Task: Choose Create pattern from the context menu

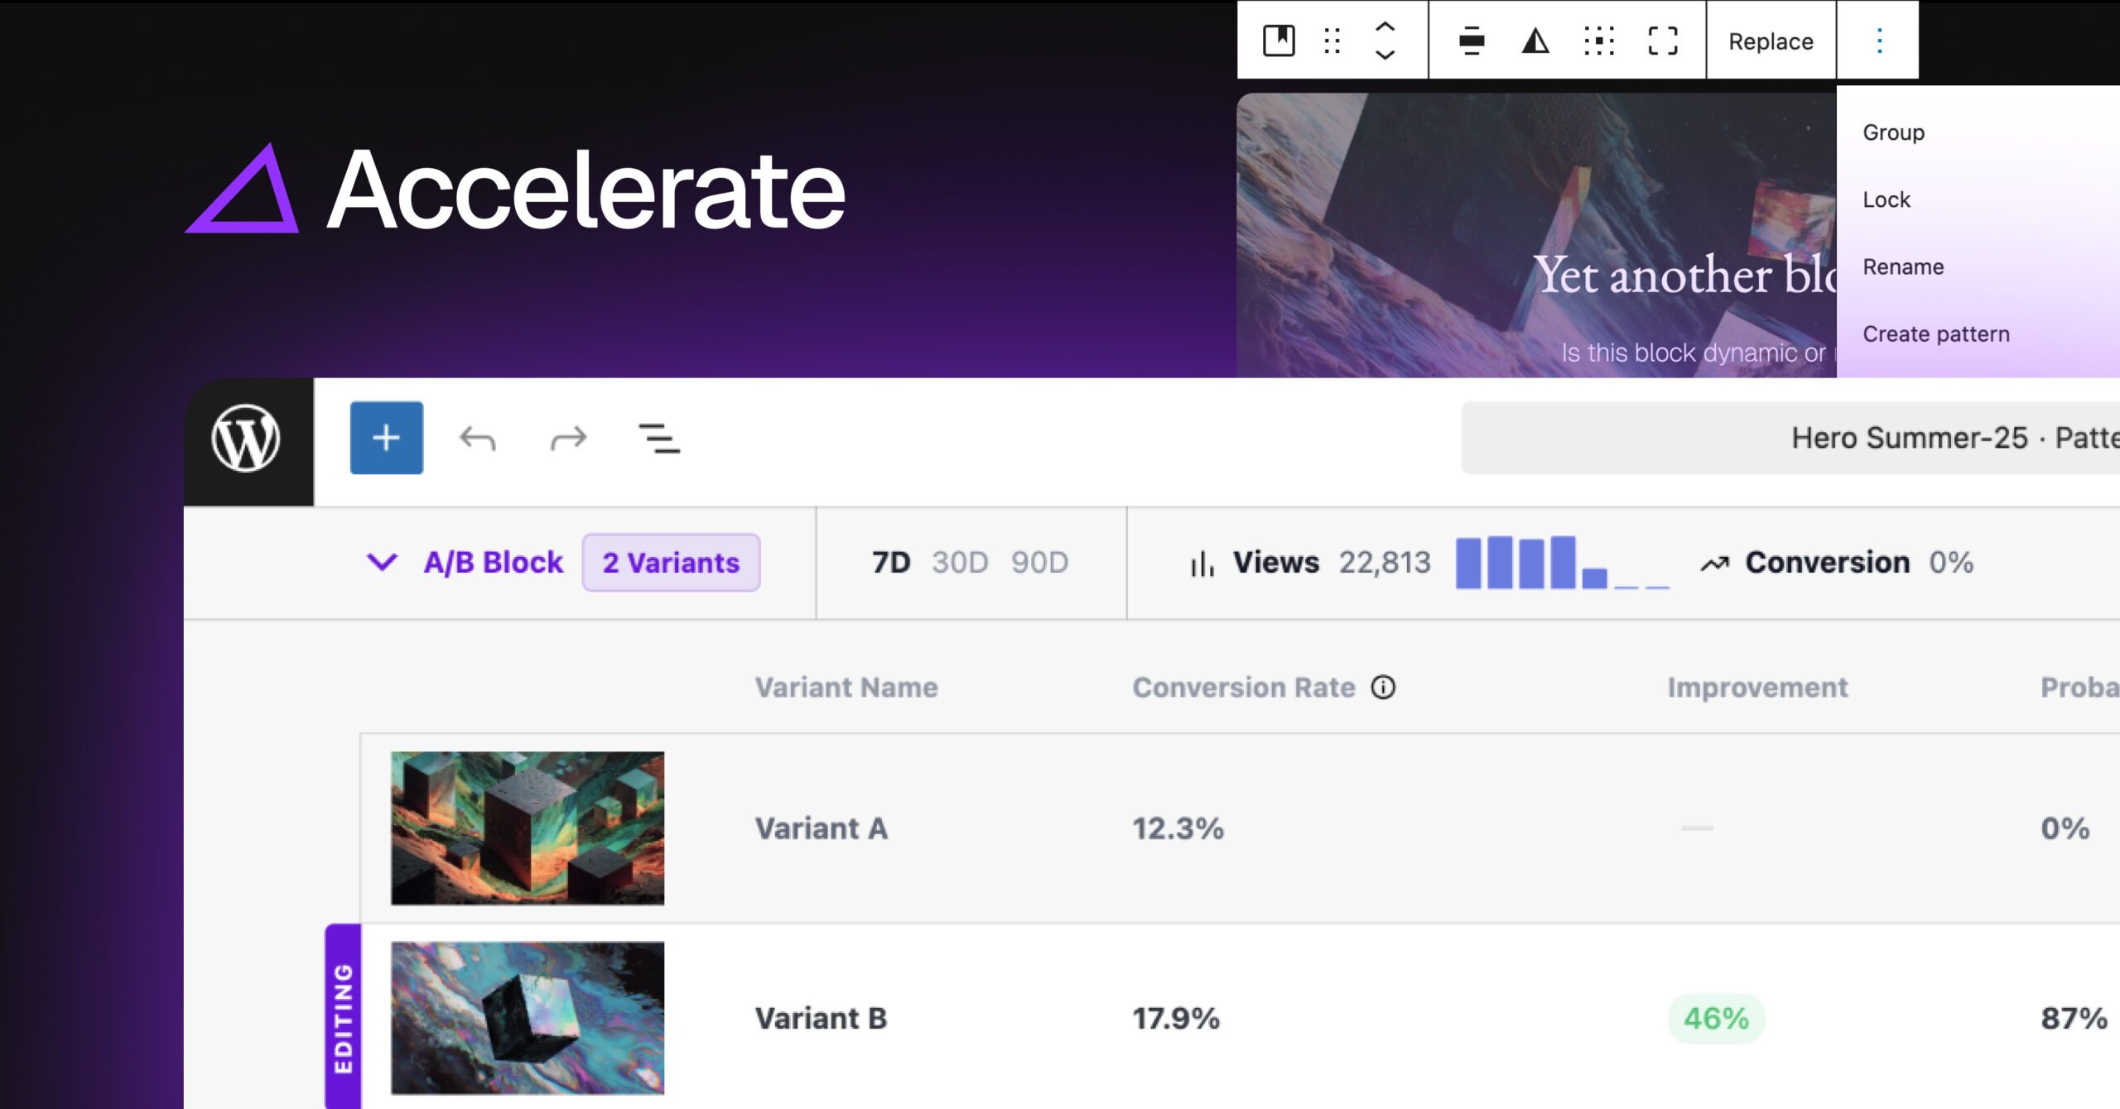Action: pos(1935,334)
